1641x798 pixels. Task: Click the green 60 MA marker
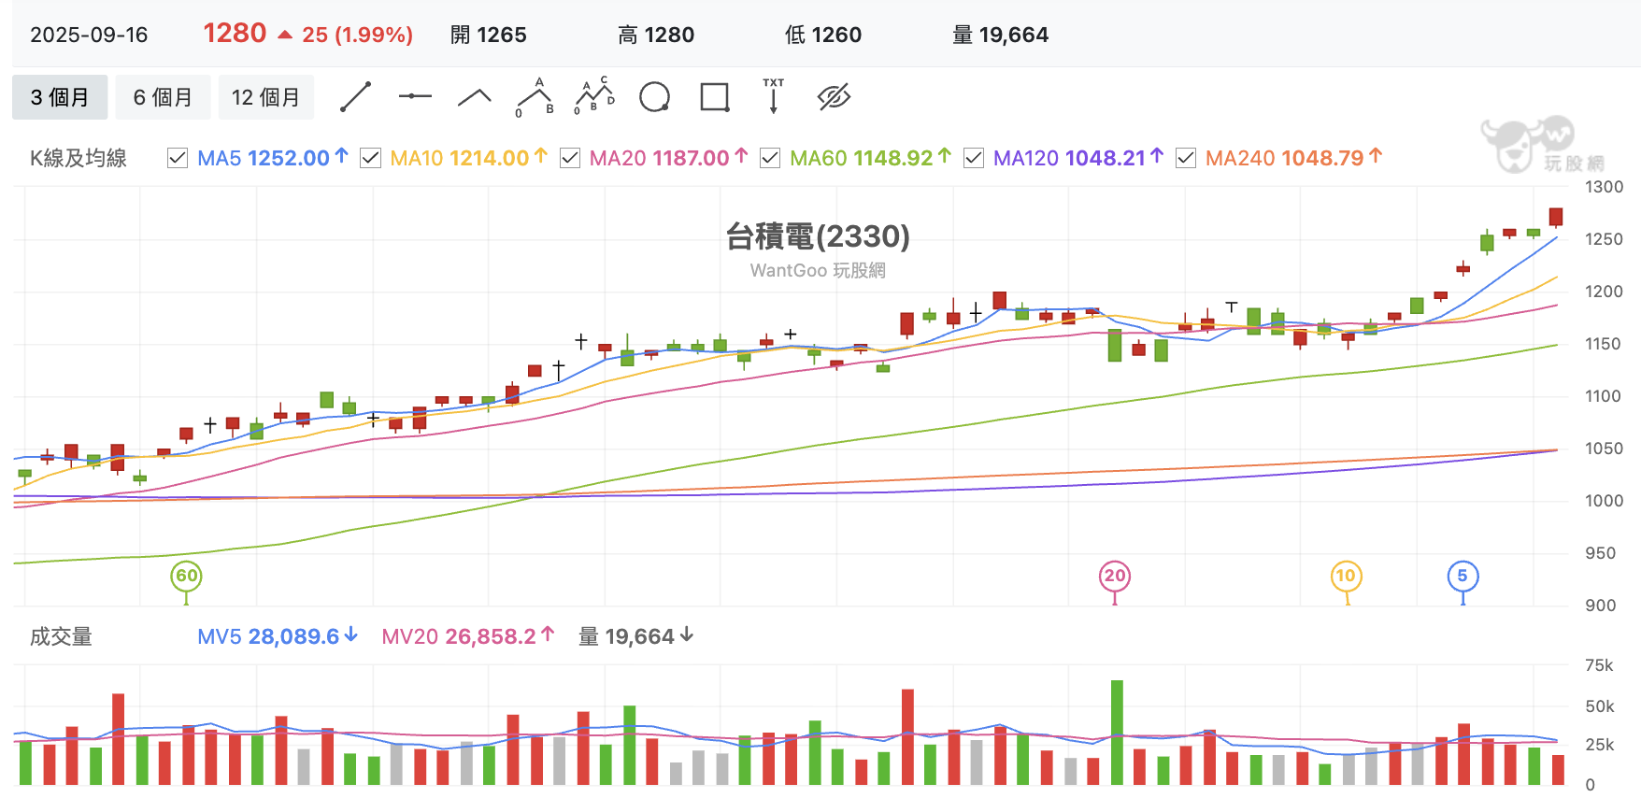point(187,576)
